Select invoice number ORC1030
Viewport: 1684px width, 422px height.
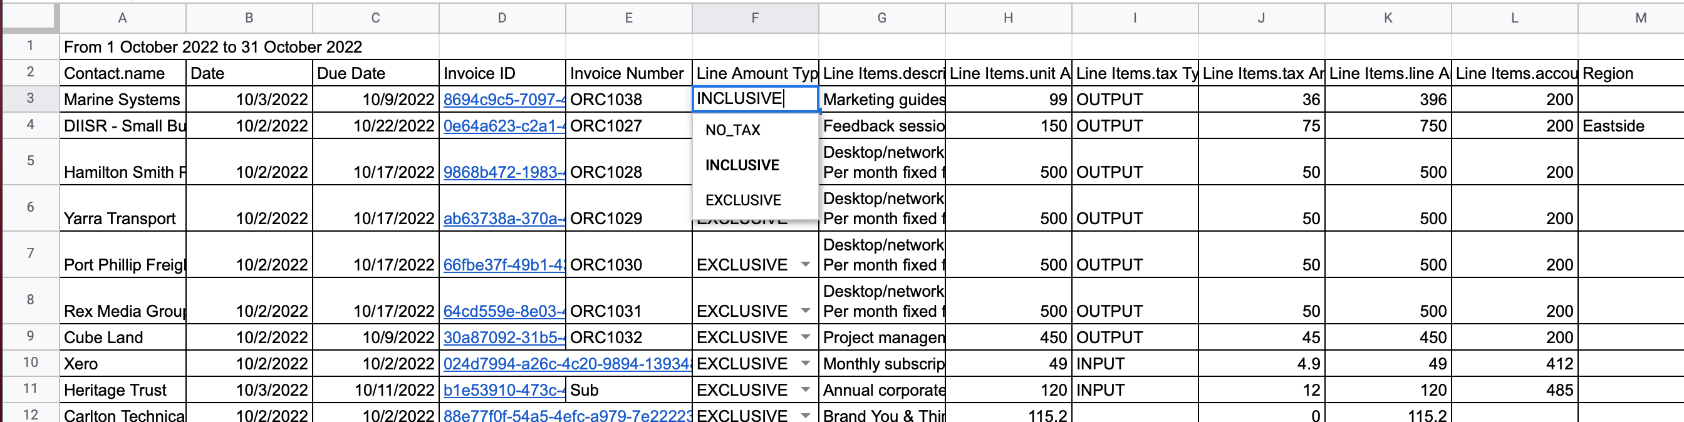coord(629,255)
